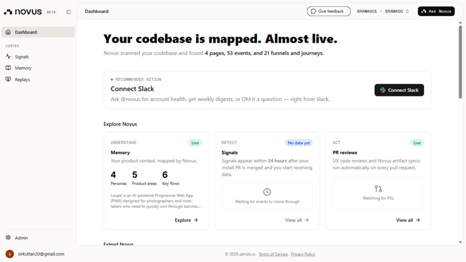The image size is (466, 262).
Task: Click the Explore Novus heading
Action: pos(120,124)
